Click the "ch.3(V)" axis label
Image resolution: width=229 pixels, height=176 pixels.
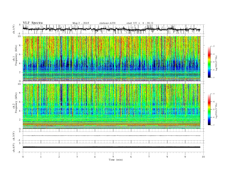tap(14, 136)
